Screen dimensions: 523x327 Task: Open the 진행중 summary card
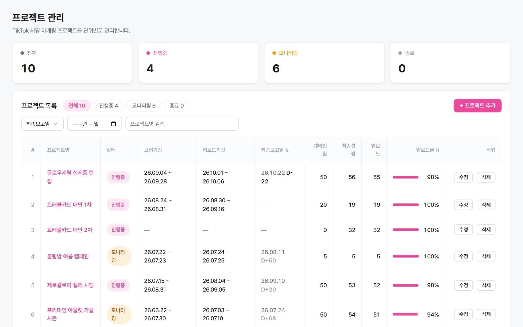coord(198,63)
